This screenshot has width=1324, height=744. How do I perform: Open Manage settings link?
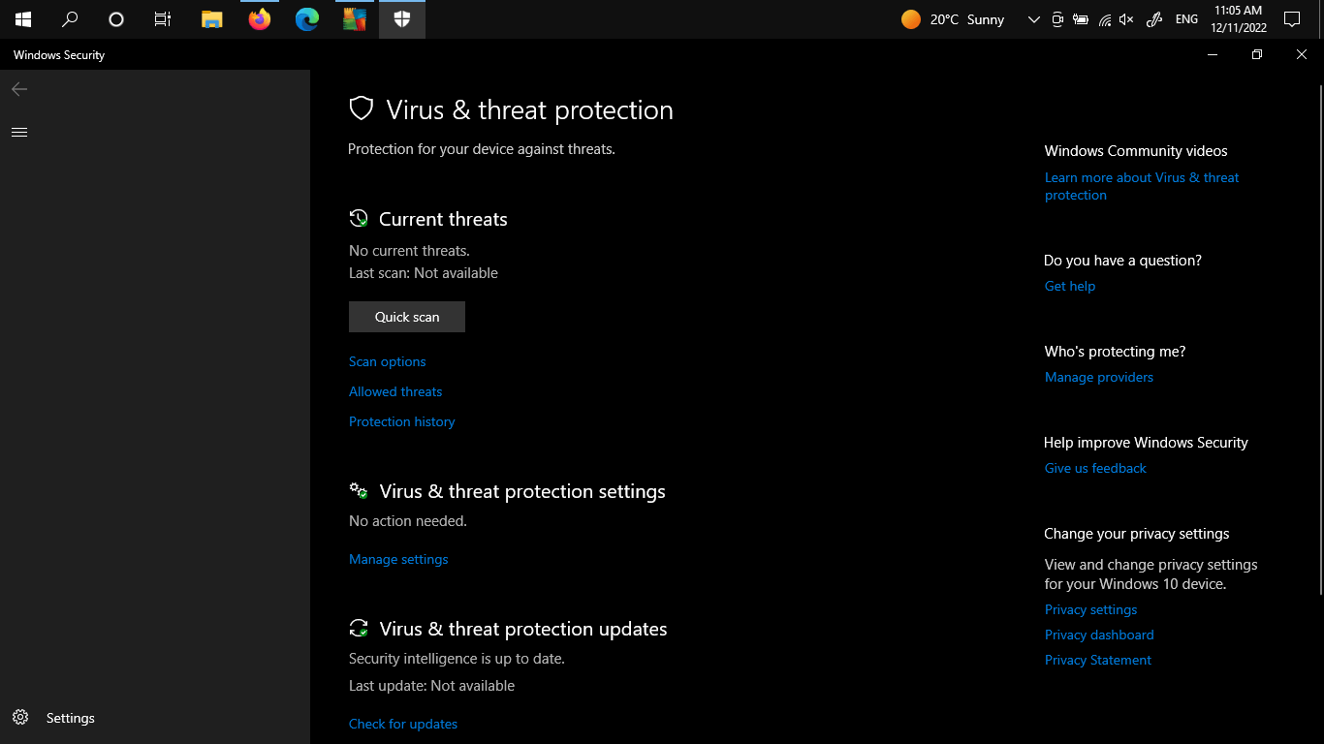click(x=398, y=559)
